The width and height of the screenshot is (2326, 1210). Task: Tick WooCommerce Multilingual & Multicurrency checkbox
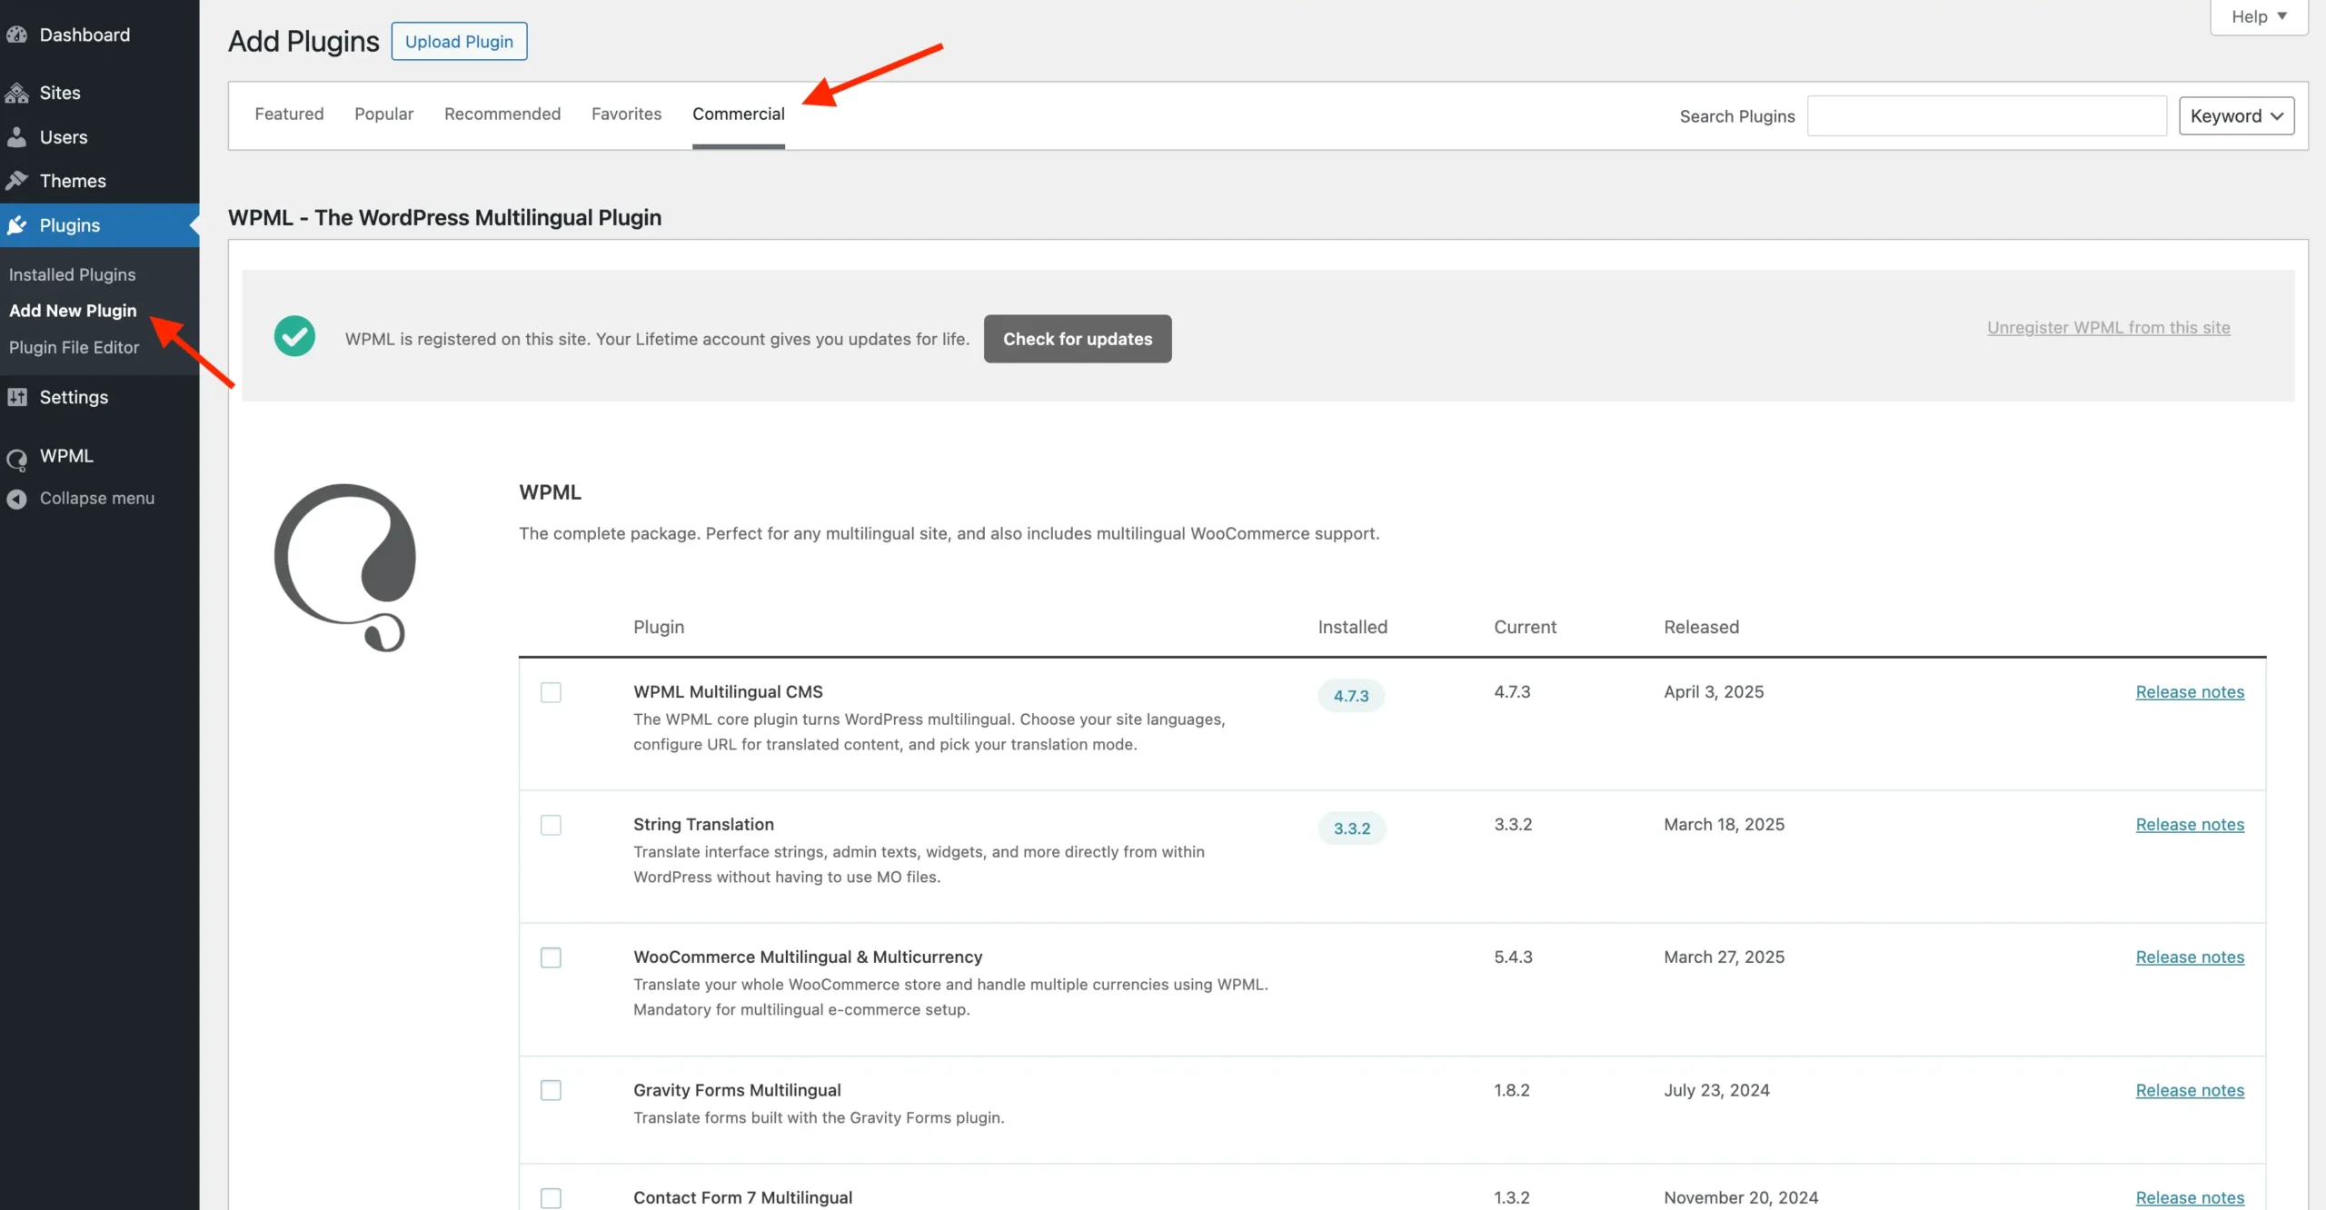551,957
